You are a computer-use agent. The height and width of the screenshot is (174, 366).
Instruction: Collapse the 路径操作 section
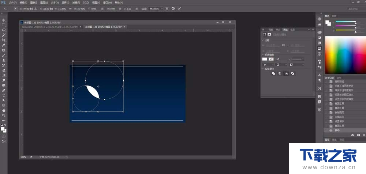262,69
